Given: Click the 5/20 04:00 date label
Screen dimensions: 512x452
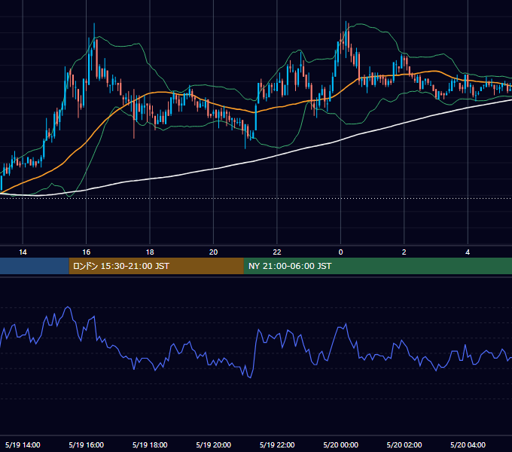Looking at the screenshot, I should pyautogui.click(x=468, y=444).
